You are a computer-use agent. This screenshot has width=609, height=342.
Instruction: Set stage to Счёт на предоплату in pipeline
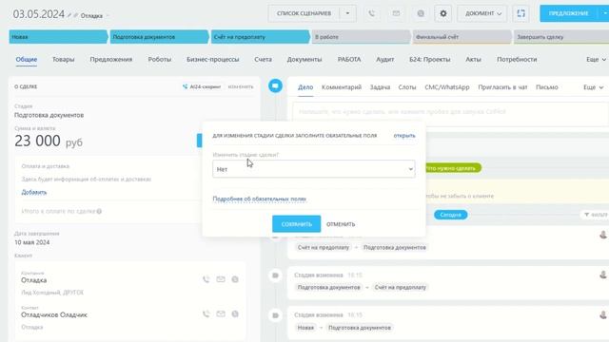pyautogui.click(x=260, y=37)
